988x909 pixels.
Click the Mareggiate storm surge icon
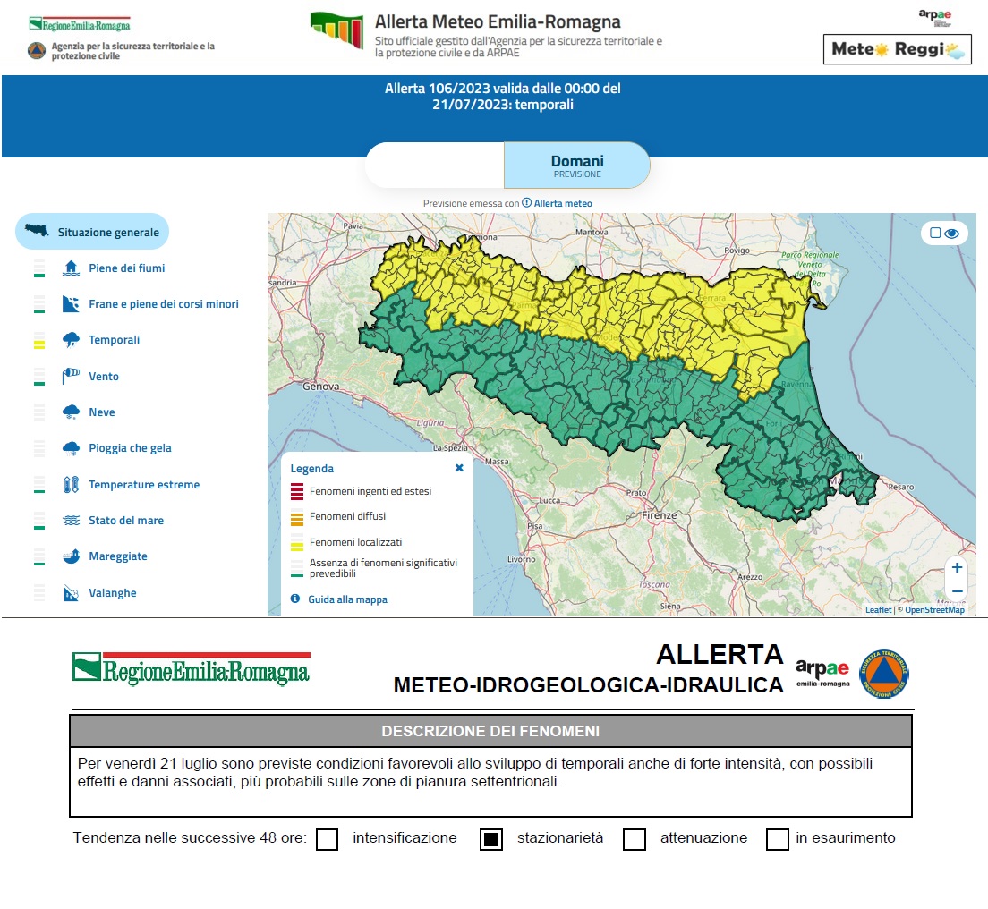pyautogui.click(x=71, y=556)
